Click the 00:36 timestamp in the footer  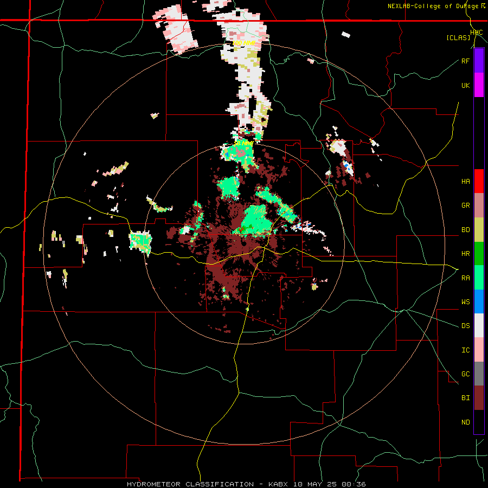coord(353,484)
